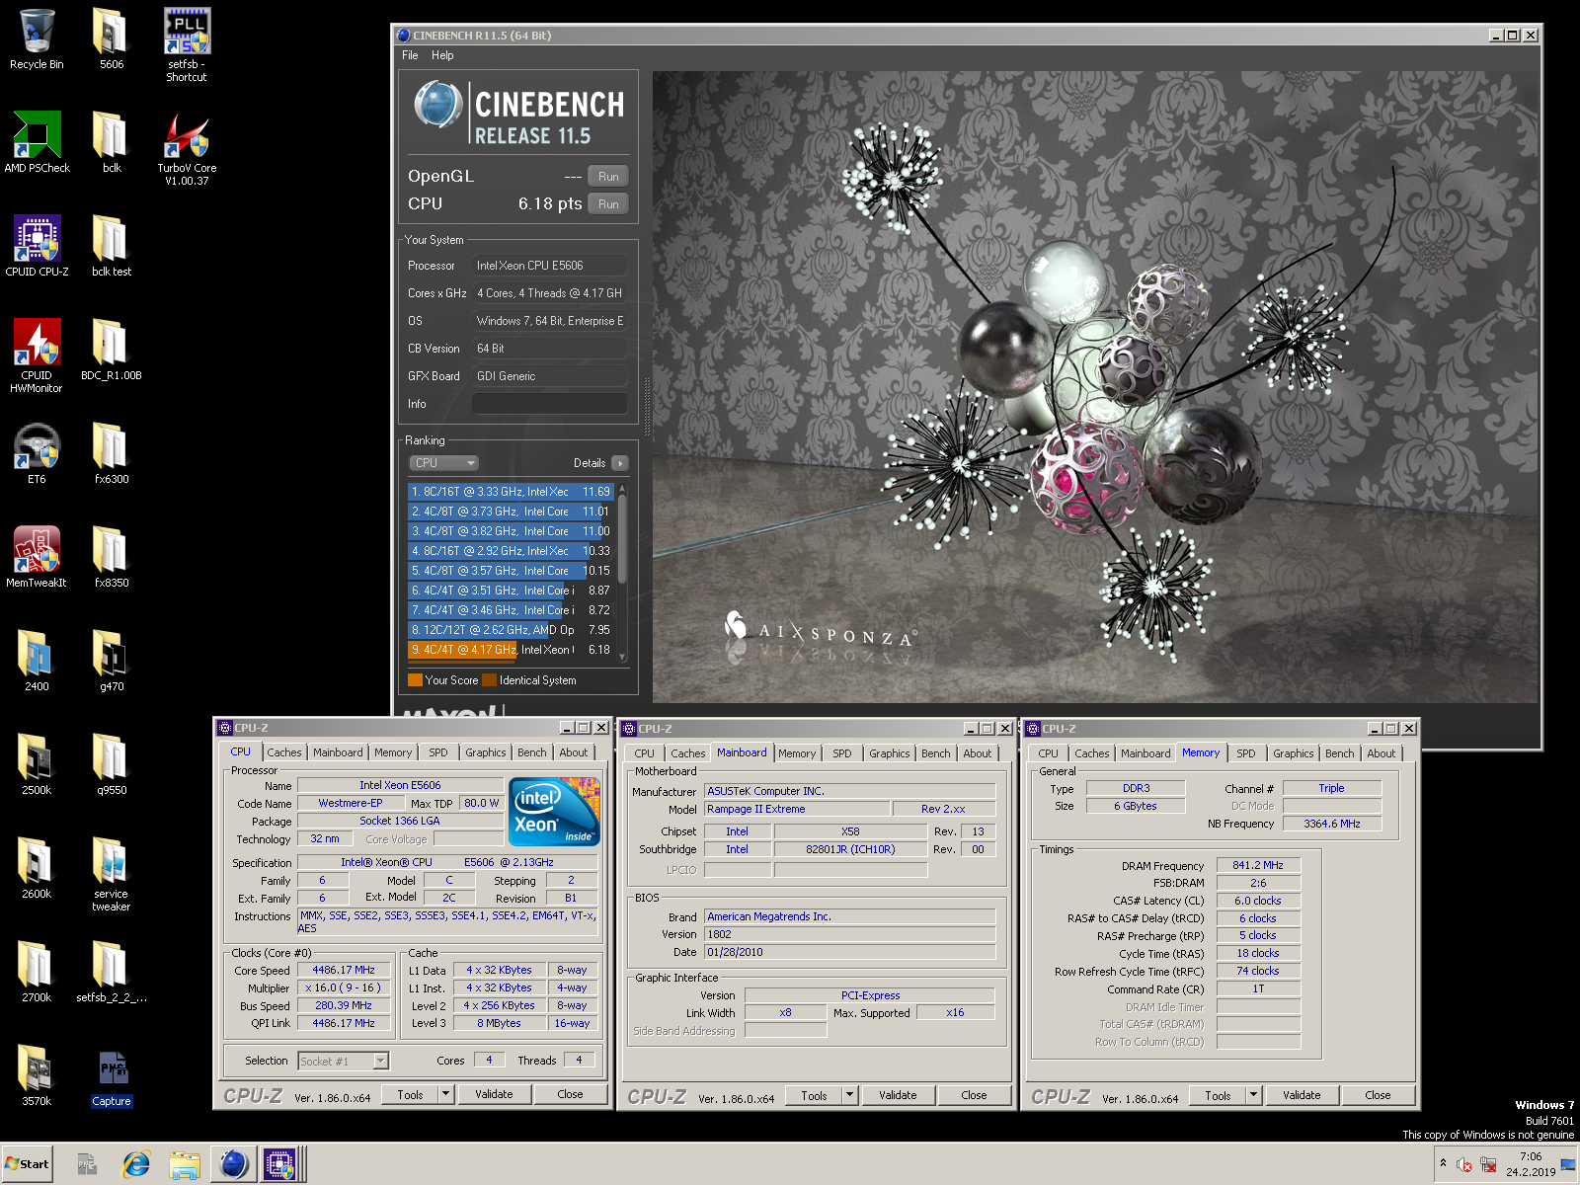Open the 2600k folder icon
Viewport: 1580px width, 1185px height.
[x=37, y=868]
